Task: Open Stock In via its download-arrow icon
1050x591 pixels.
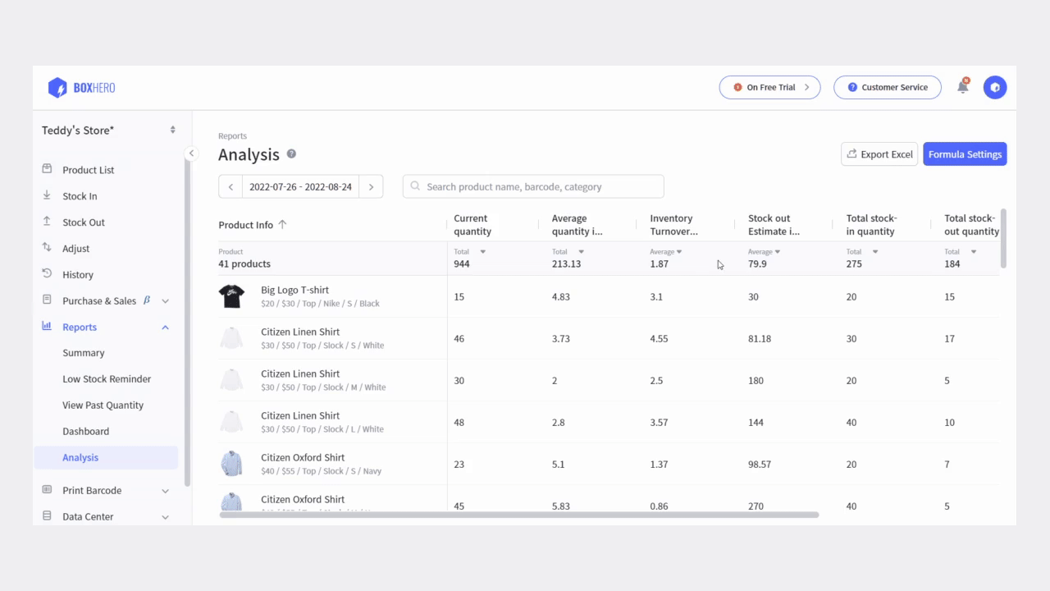Action: click(48, 195)
